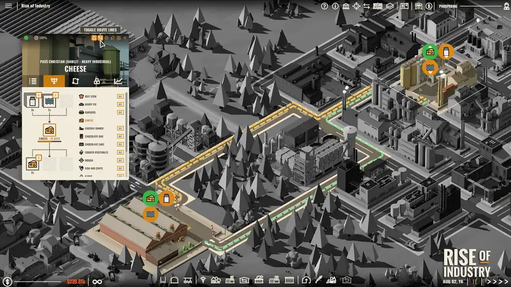Click the info circle icon in top bar
This screenshot has width=511, height=287.
(x=335, y=6)
